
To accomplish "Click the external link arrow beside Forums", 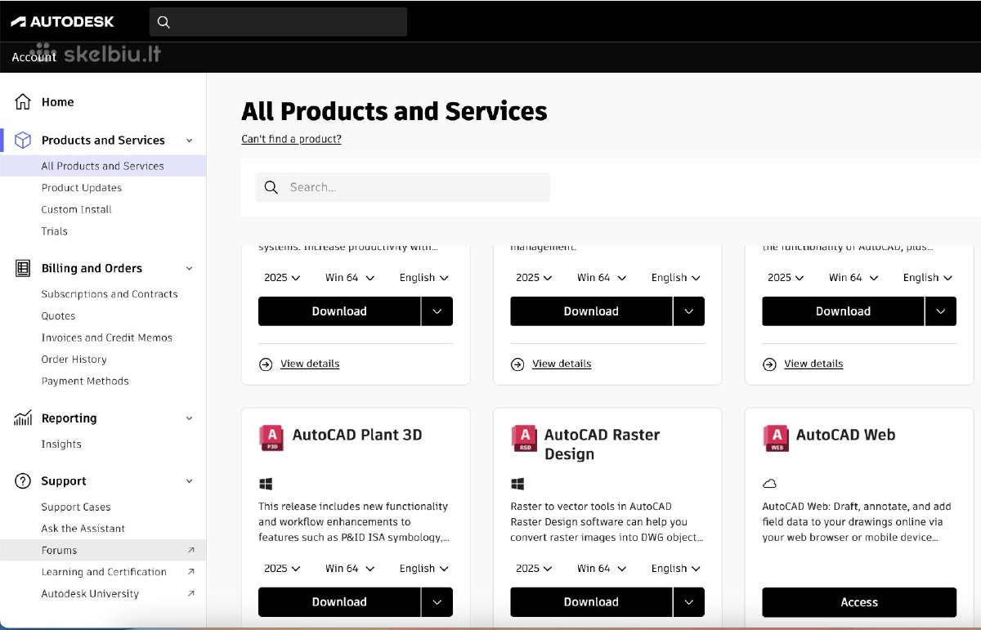I will [191, 550].
